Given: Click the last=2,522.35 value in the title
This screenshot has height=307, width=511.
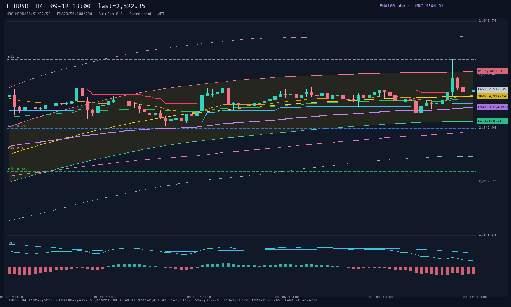Looking at the screenshot, I should pos(122,6).
